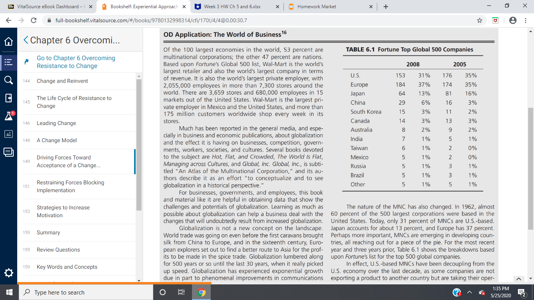Open the Settings gear in sidebar
The height and width of the screenshot is (300, 534).
(x=9, y=272)
